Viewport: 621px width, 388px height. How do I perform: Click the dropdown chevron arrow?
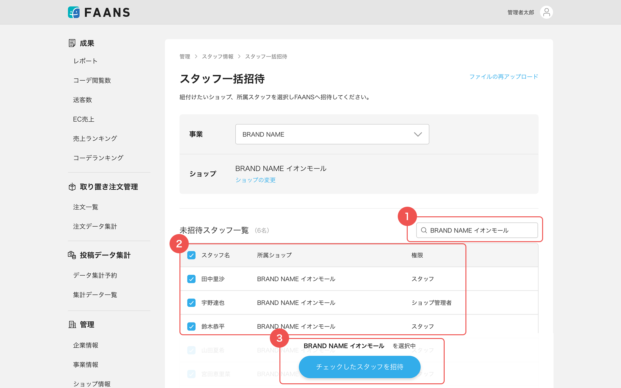pos(418,134)
